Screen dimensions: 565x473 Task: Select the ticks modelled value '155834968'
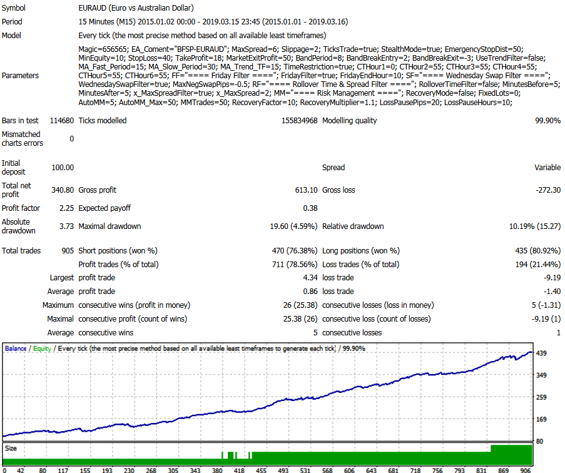(x=300, y=121)
